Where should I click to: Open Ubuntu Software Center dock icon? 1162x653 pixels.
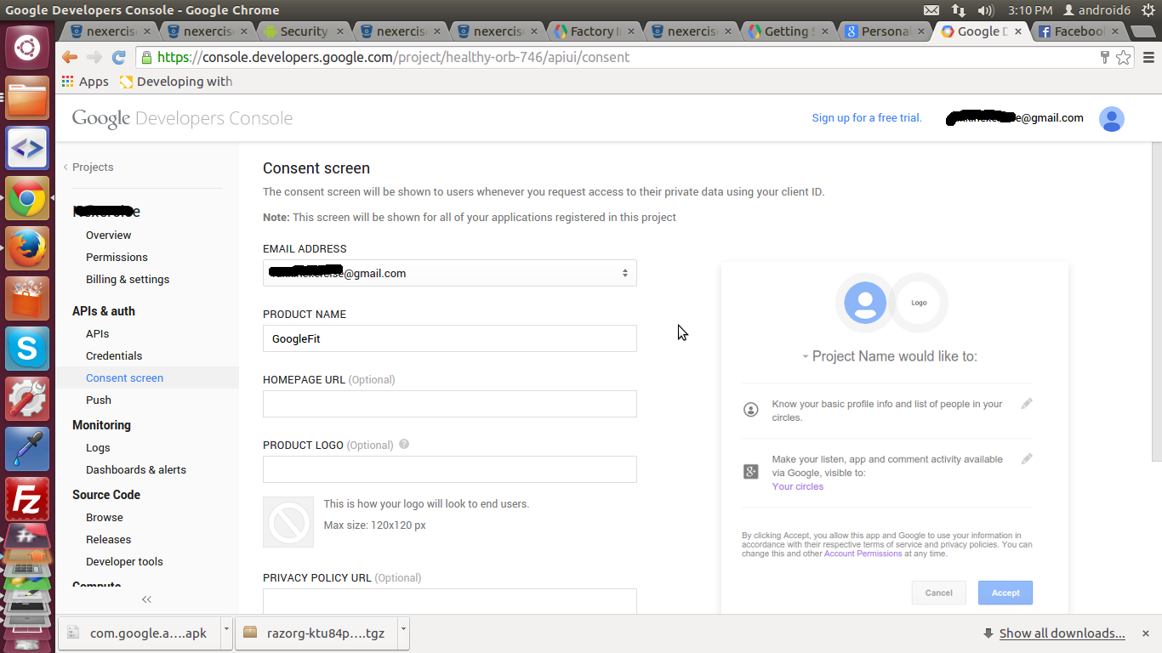[27, 298]
